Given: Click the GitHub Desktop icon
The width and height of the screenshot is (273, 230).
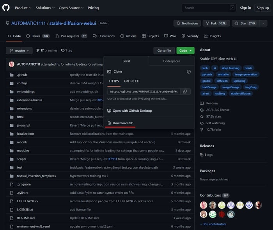Looking at the screenshot, I should (x=109, y=111).
